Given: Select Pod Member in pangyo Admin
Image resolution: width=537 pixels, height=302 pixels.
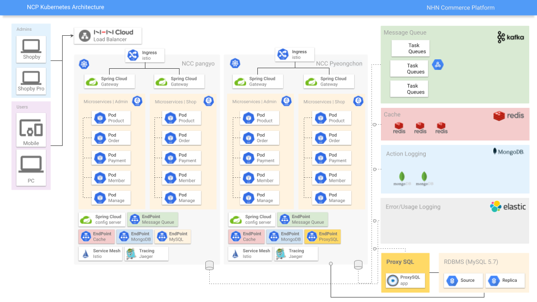Looking at the screenshot, I should point(111,178).
